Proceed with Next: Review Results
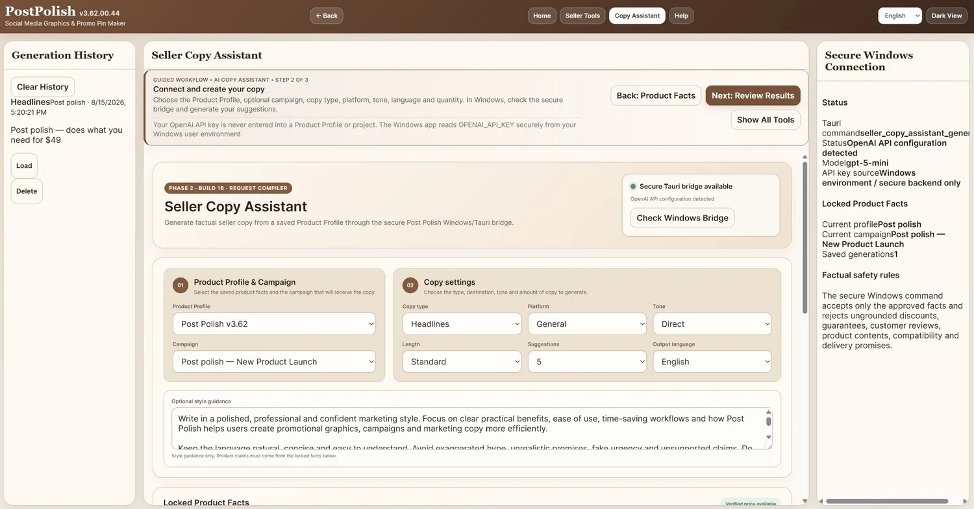Viewport: 974px width, 509px height. (x=753, y=95)
